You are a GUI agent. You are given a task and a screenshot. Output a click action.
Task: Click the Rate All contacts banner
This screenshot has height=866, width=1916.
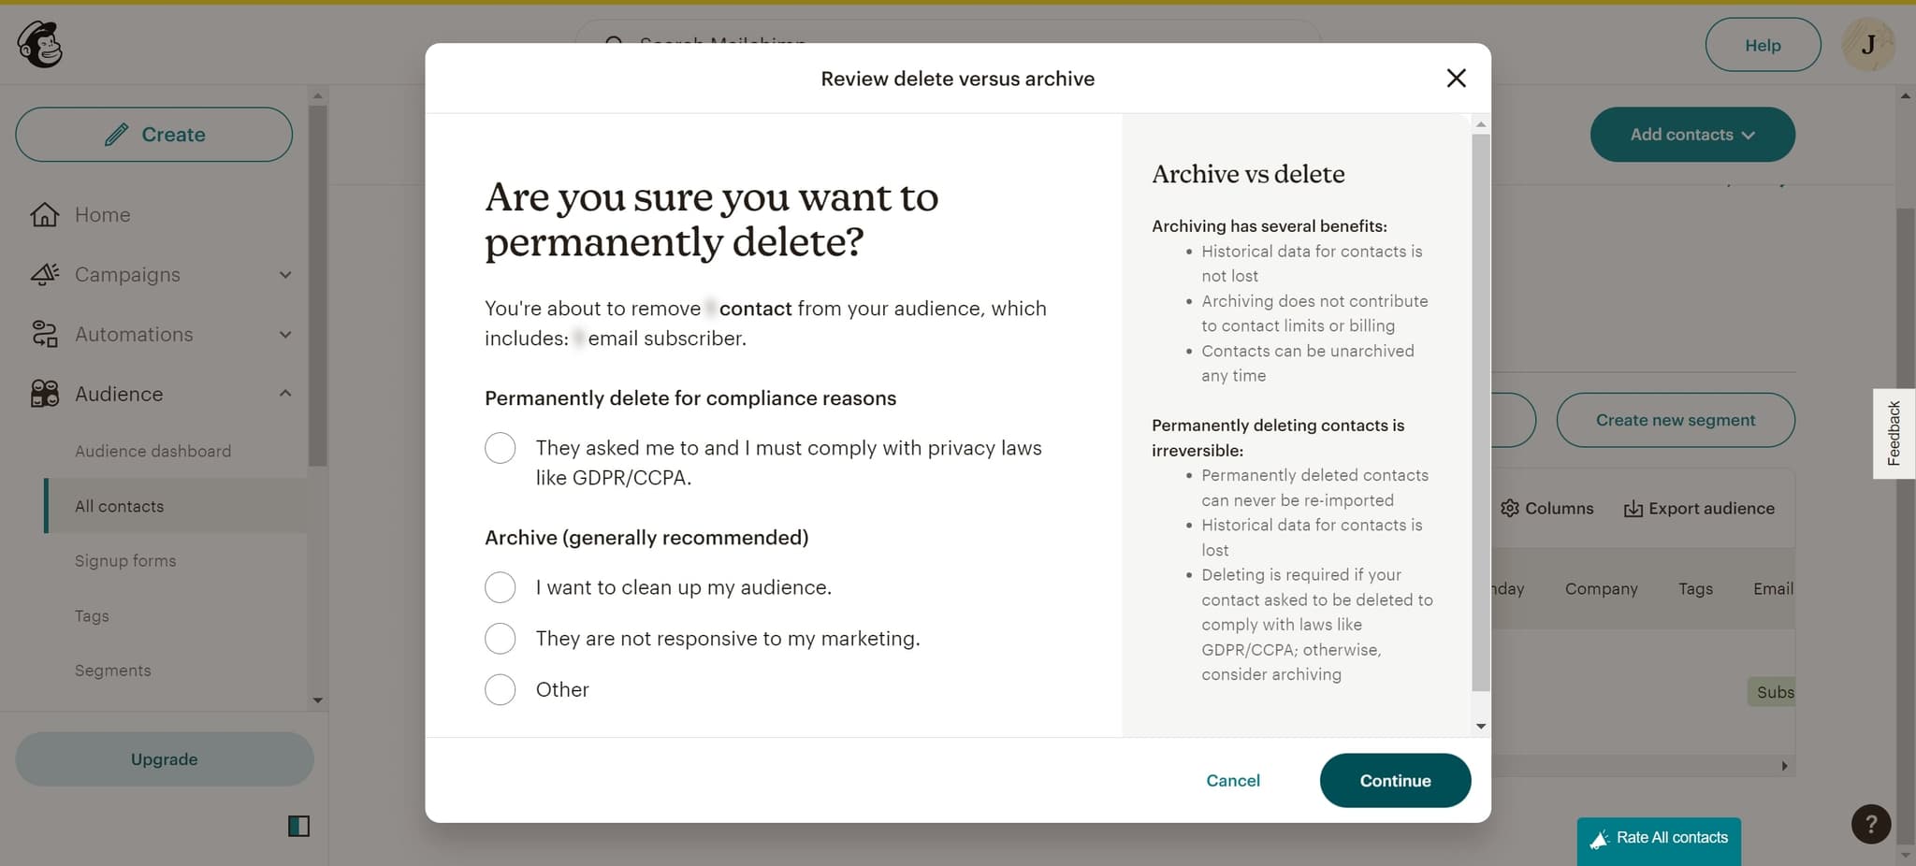1658,838
